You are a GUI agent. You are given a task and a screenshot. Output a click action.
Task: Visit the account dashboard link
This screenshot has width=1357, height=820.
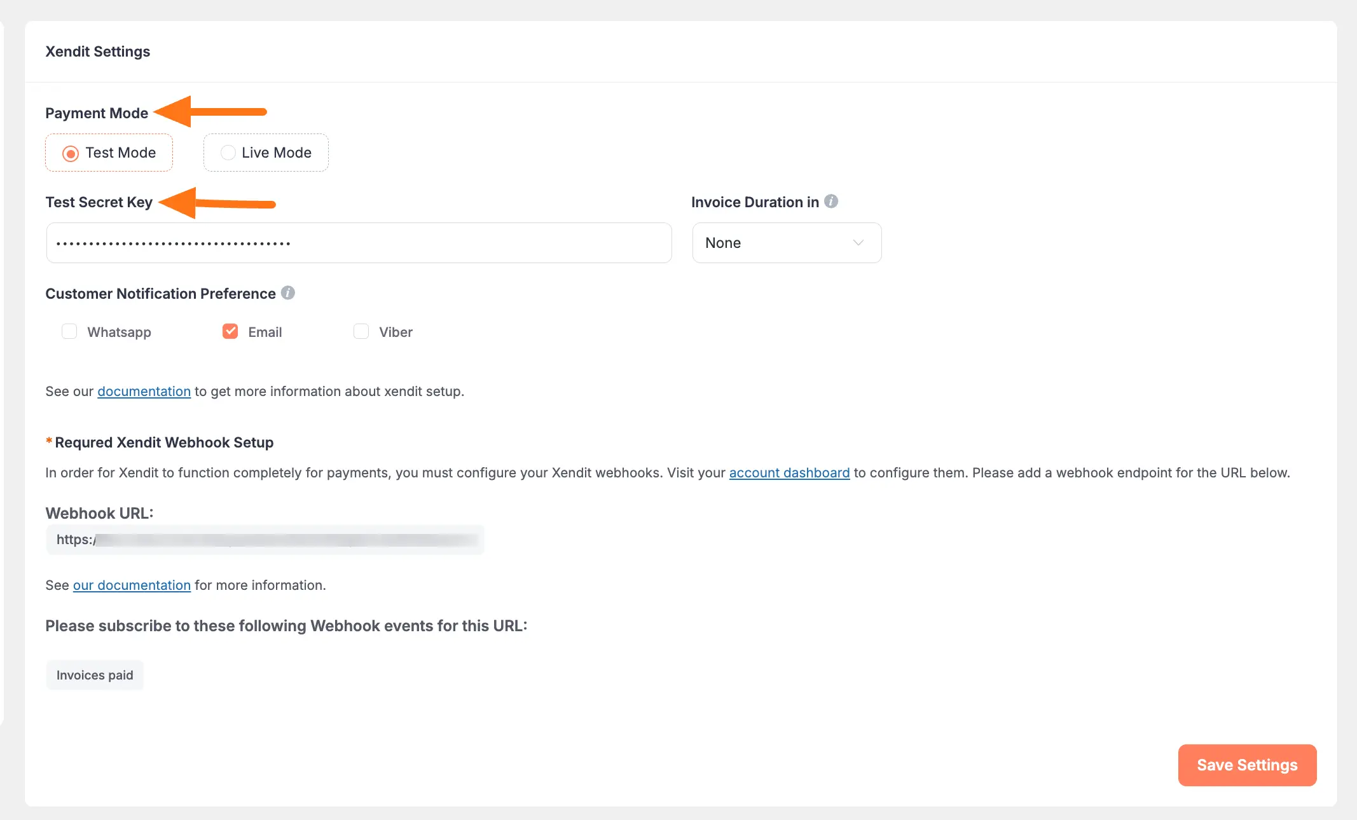789,472
